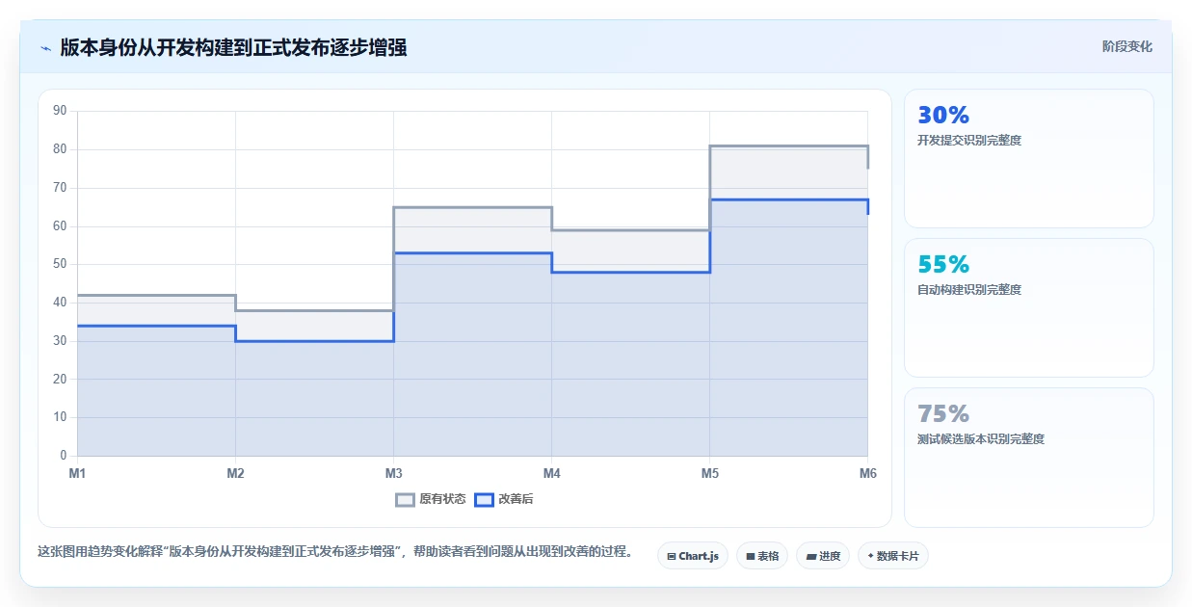Image resolution: width=1192 pixels, height=607 pixels.
Task: Click the 进度 tag chip
Action: [x=823, y=556]
